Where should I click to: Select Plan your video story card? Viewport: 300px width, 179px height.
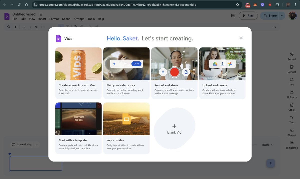pyautogui.click(x=126, y=73)
